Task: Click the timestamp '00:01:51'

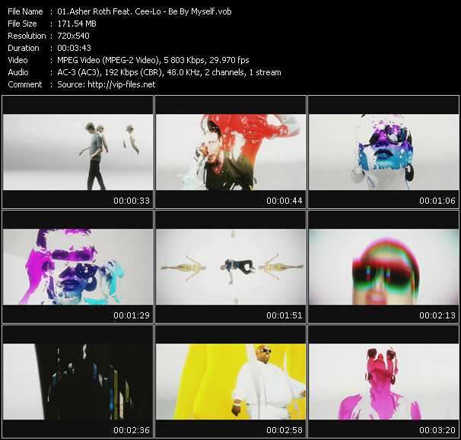Action: (x=285, y=315)
